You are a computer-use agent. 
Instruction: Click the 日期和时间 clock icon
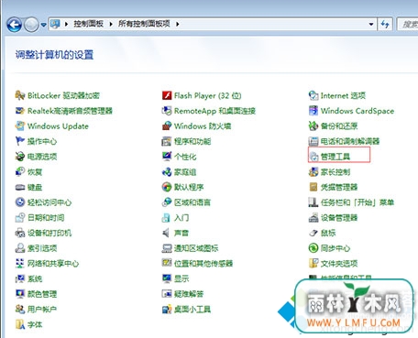pos(20,218)
